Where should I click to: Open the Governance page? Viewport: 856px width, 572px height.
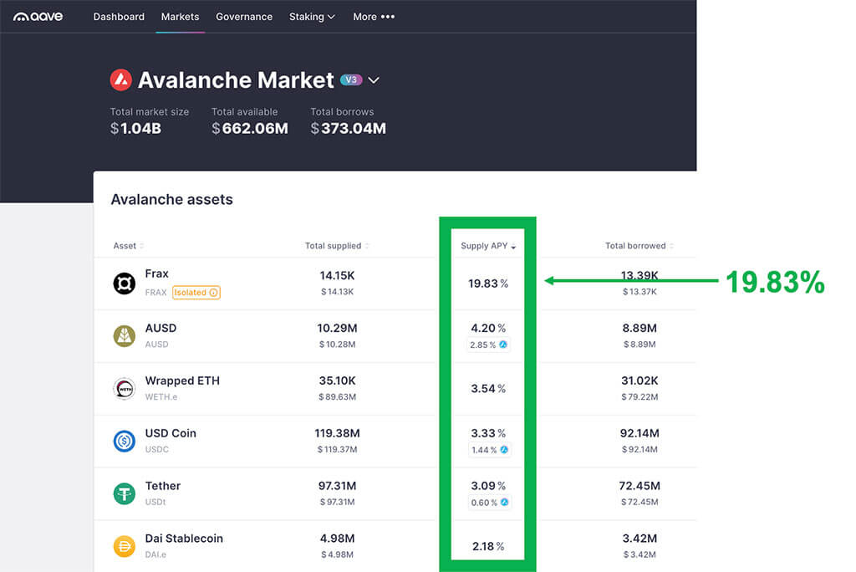244,17
